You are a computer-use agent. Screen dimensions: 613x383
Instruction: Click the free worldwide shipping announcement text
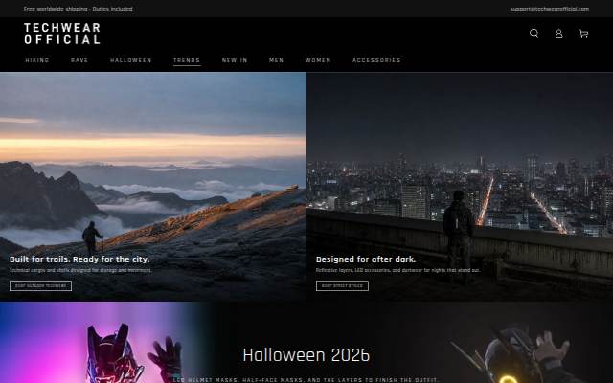point(79,9)
